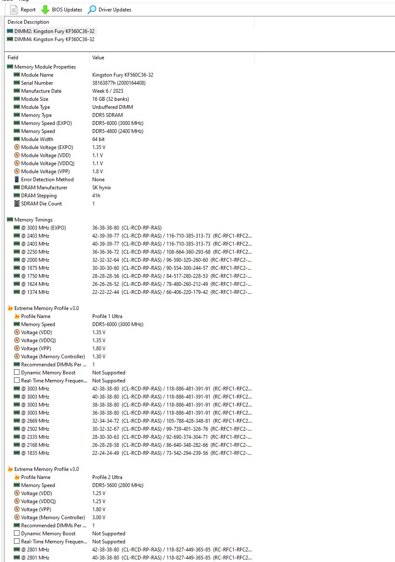395x562 pixels.
Task: Open Driver Updates from the toolbar
Action: tap(110, 9)
